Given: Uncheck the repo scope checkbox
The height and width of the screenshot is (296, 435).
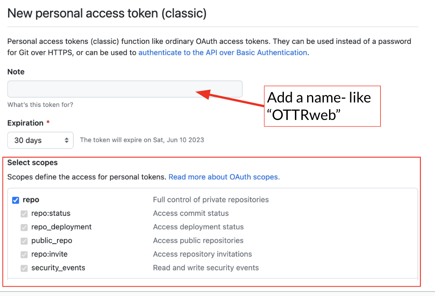Looking at the screenshot, I should click(15, 200).
